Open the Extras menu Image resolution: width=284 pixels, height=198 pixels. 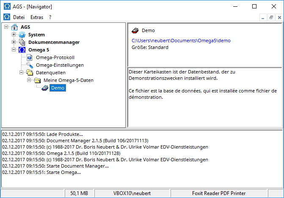tap(37, 17)
